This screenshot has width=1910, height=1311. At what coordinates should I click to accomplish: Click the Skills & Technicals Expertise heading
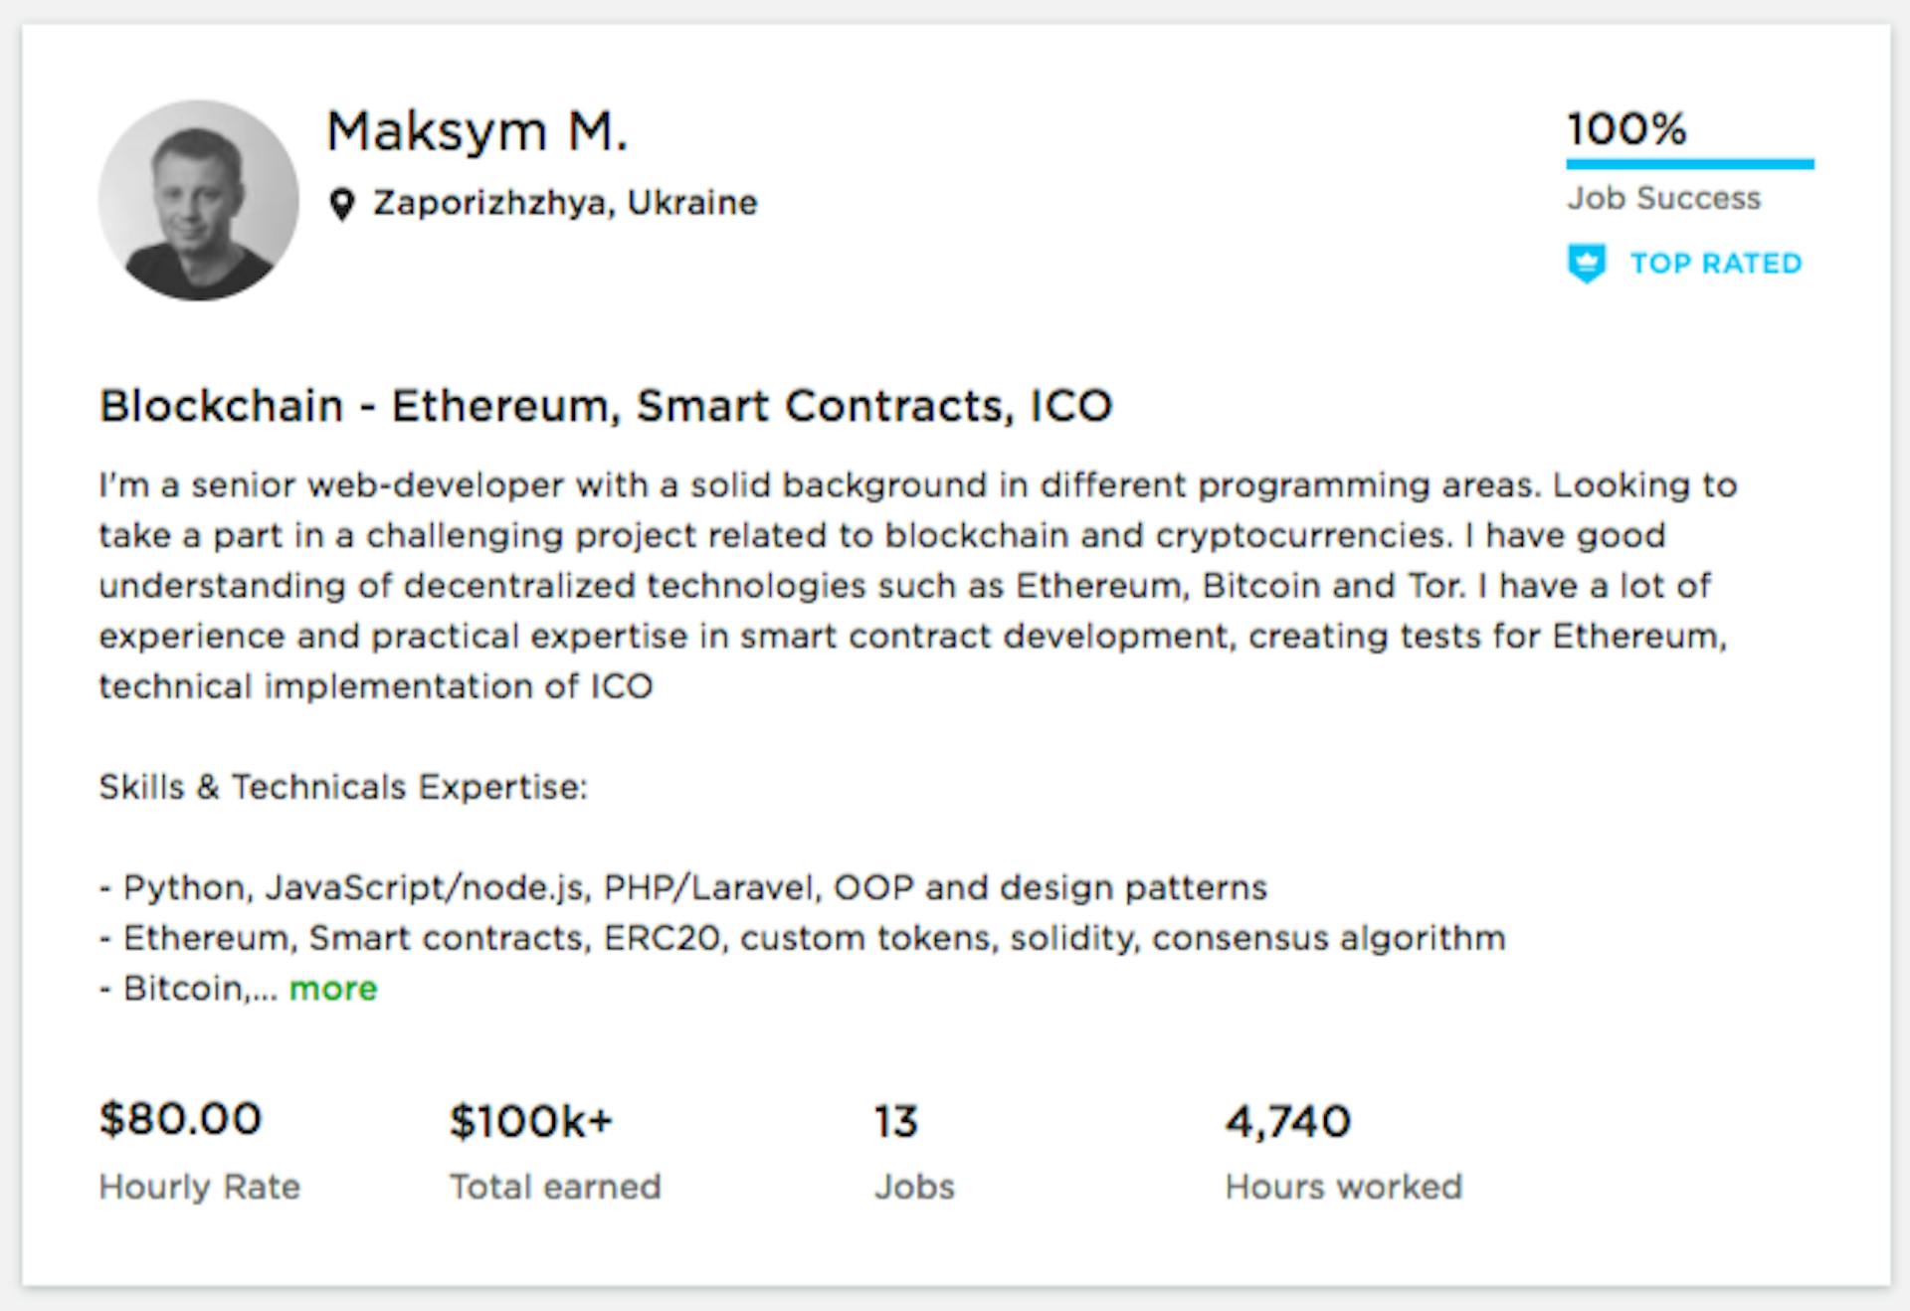coord(343,787)
